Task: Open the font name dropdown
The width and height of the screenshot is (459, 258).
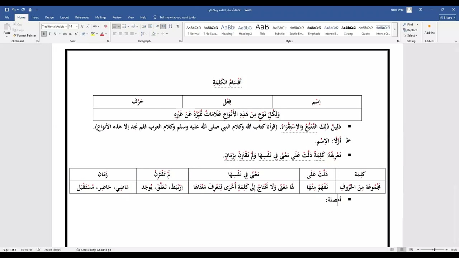Action: [67, 27]
